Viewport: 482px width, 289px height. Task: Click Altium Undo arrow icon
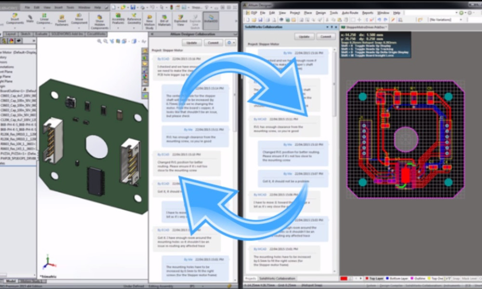point(379,20)
